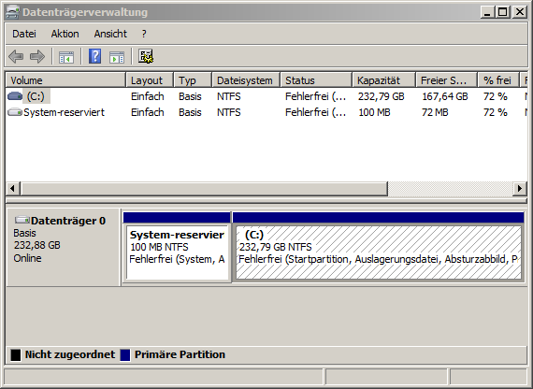This screenshot has width=533, height=389.
Task: Click the horizontal scrollbar right arrow
Action: click(x=519, y=188)
